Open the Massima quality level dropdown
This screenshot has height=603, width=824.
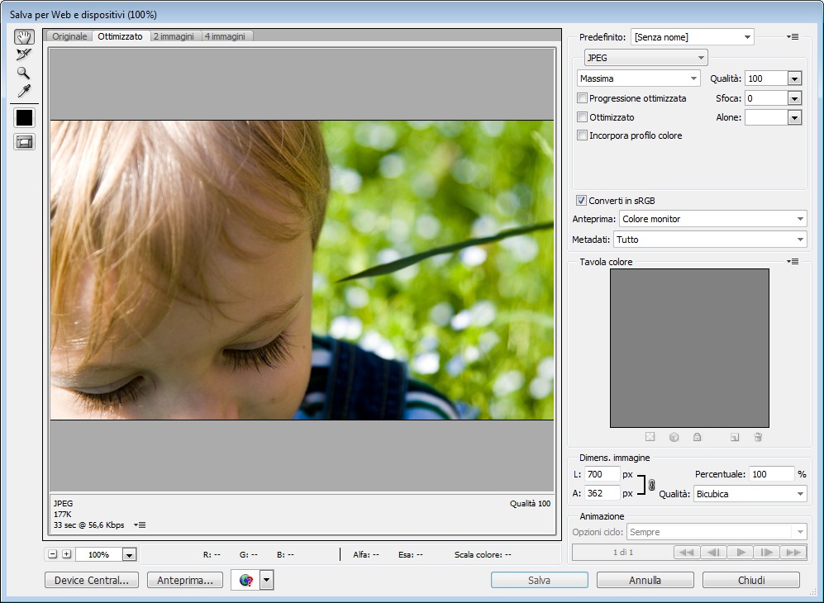(639, 78)
